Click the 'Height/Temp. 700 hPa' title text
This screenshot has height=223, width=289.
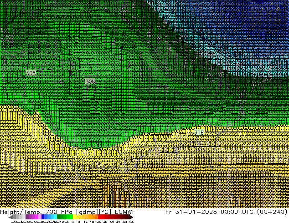(x=36, y=212)
